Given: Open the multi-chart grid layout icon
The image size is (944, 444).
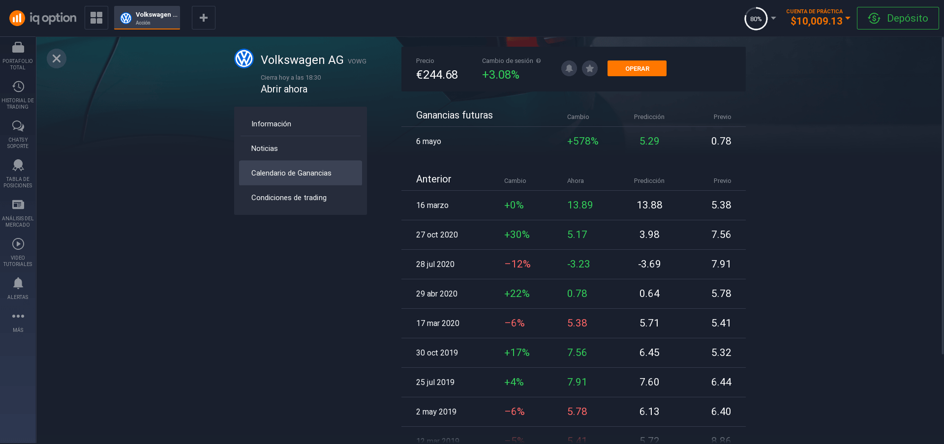Looking at the screenshot, I should [96, 18].
